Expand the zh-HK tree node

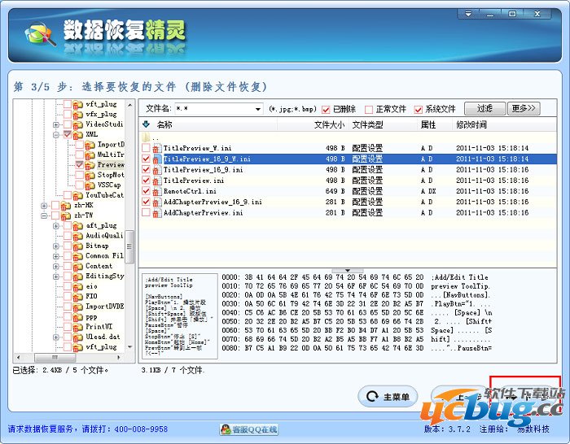44,206
